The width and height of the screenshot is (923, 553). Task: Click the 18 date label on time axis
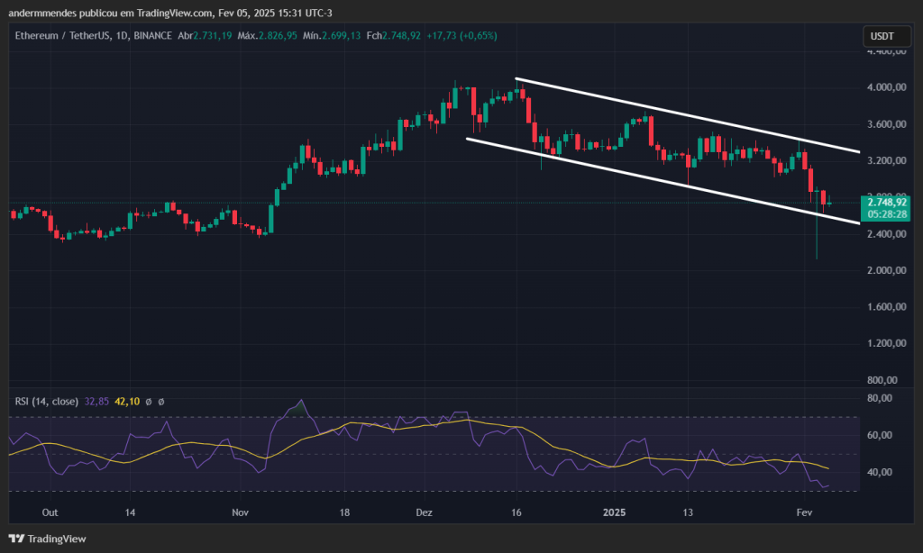pos(344,512)
